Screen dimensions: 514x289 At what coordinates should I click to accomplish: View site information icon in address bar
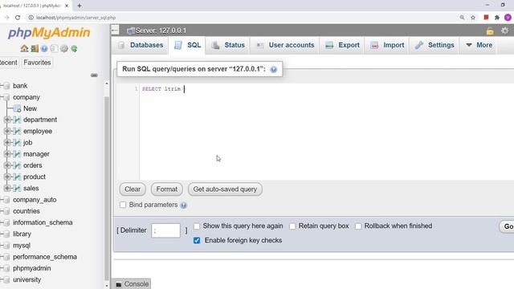(31, 18)
